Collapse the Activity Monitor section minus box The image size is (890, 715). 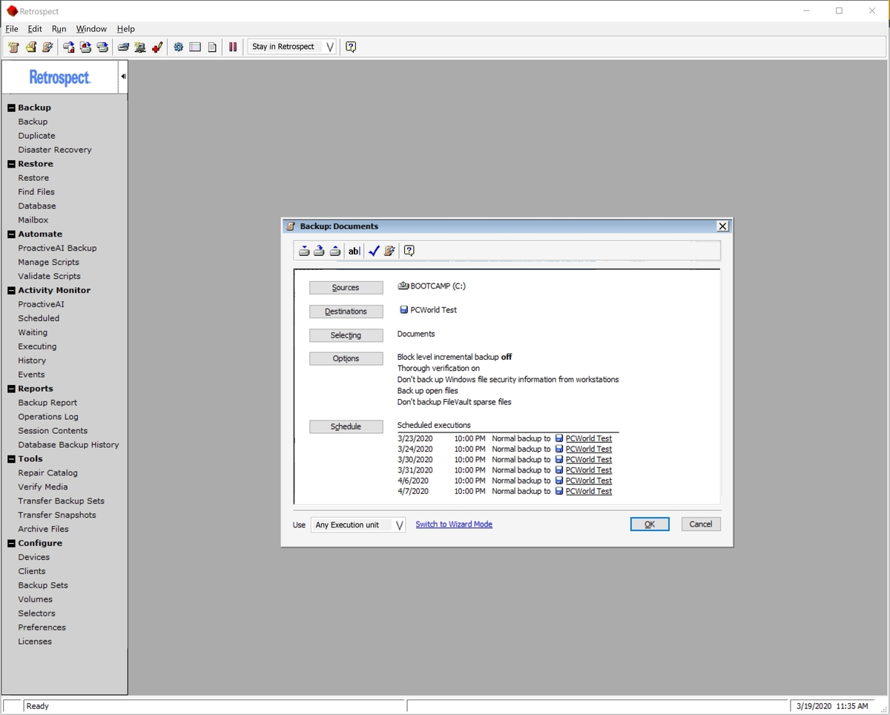point(11,291)
